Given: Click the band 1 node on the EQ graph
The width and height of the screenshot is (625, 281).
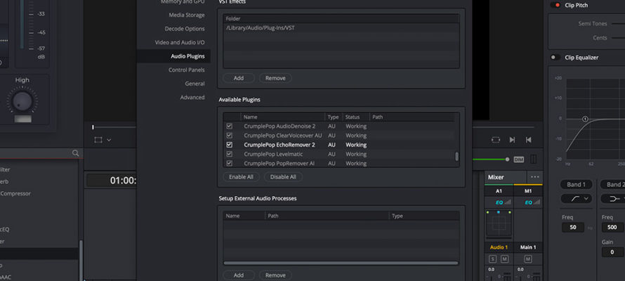Looking at the screenshot, I should tap(585, 119).
